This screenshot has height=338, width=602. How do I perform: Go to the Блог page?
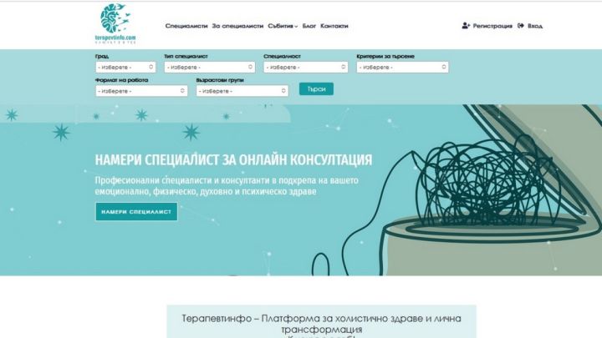coord(309,26)
